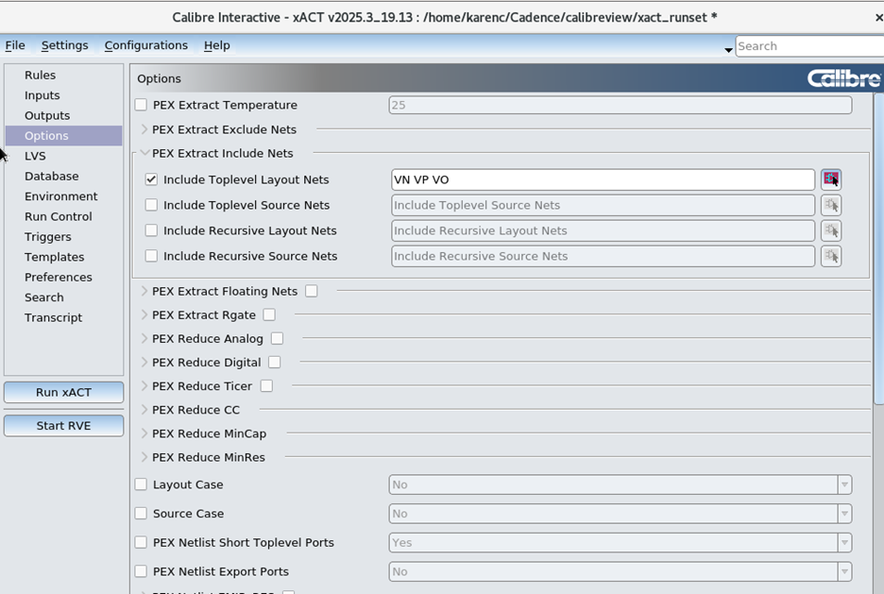This screenshot has height=594, width=884.
Task: Open the Settings menu
Action: 64,45
